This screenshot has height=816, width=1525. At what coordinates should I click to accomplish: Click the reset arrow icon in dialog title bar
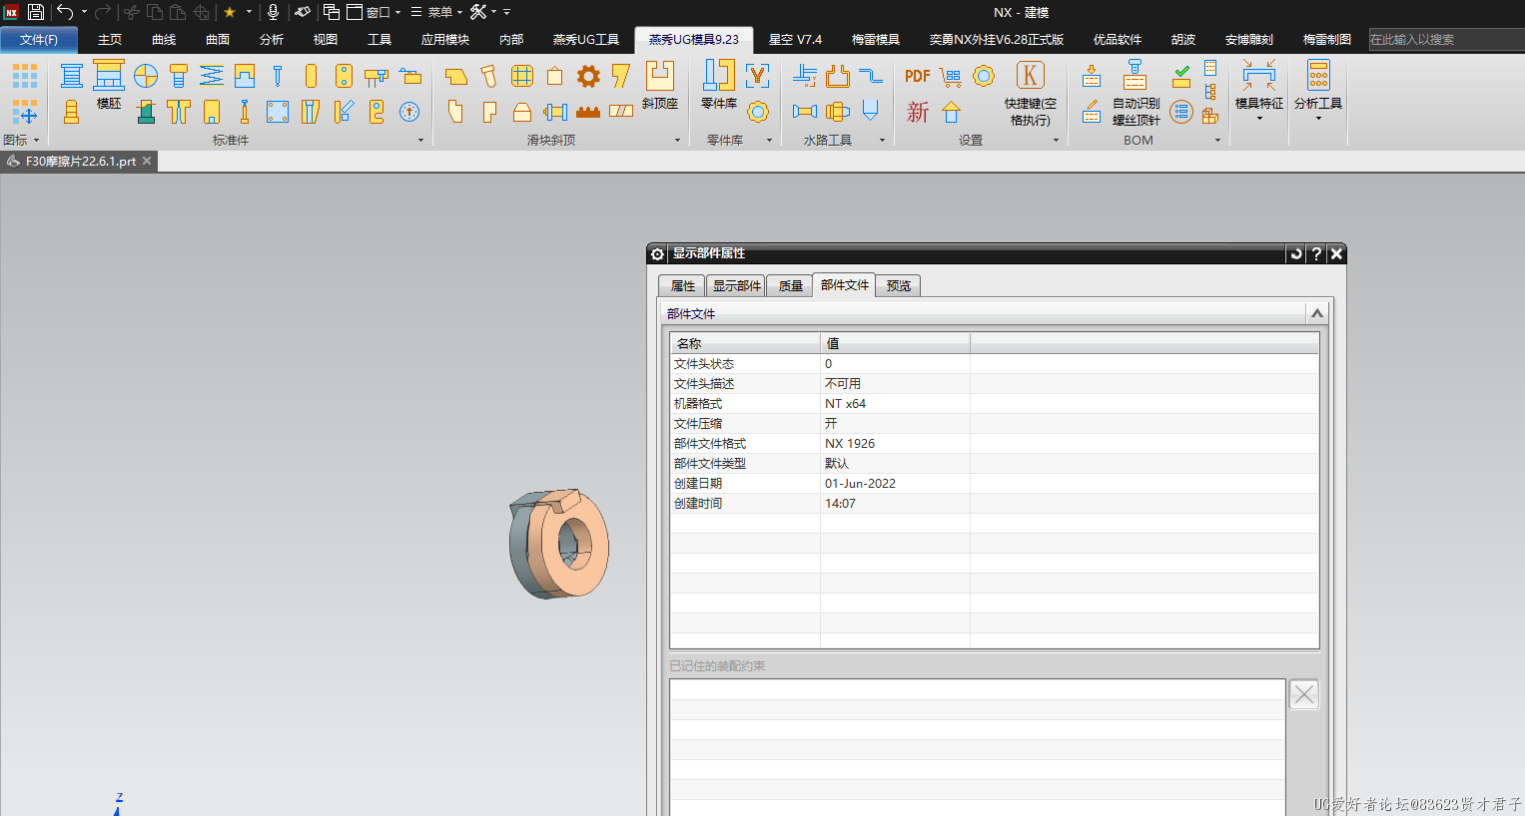(1296, 253)
